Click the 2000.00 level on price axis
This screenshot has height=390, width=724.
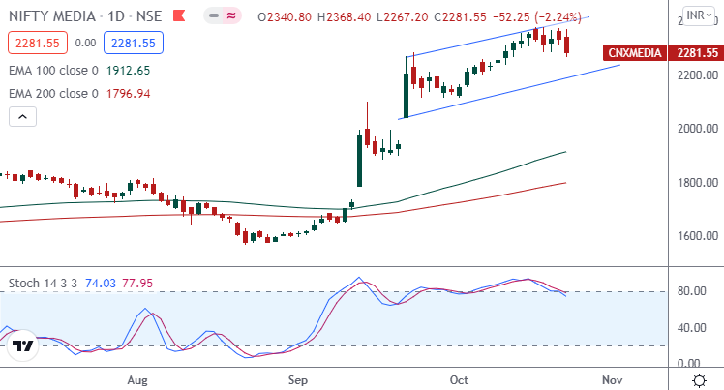pyautogui.click(x=697, y=129)
